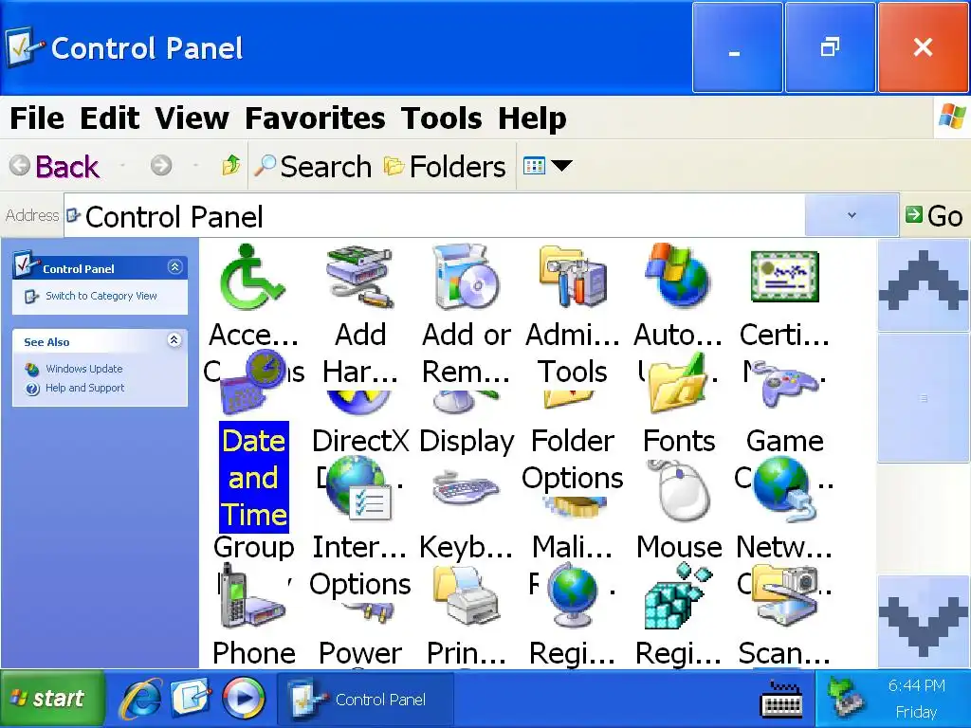The width and height of the screenshot is (971, 728).
Task: Toggle the Folders pane button
Action: 445,166
